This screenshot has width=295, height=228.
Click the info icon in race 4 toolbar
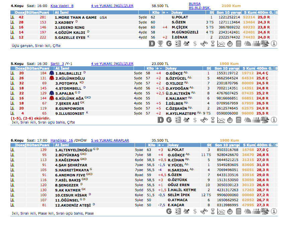click(274, 43)
